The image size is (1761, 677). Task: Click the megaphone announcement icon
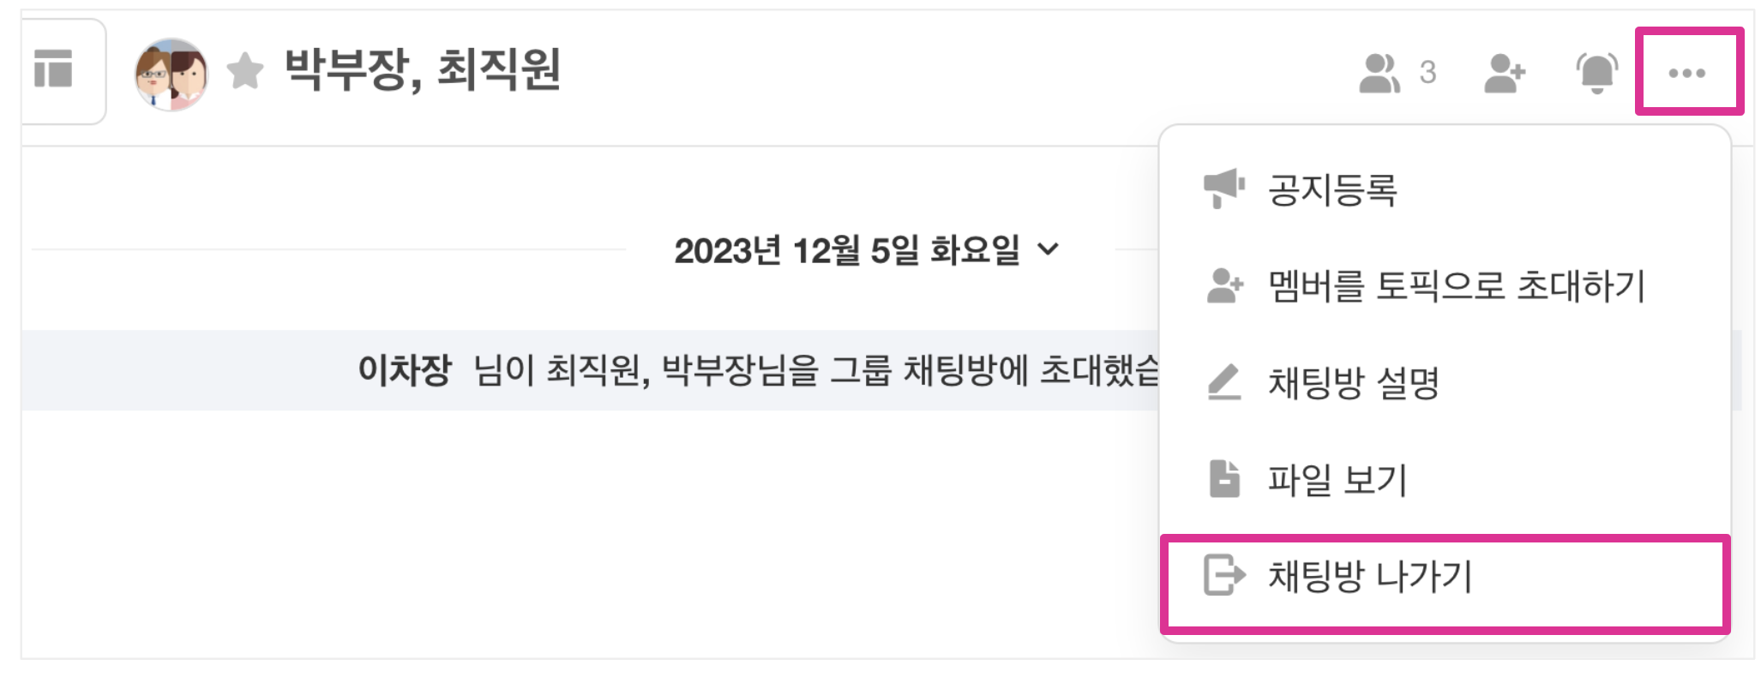point(1224,189)
